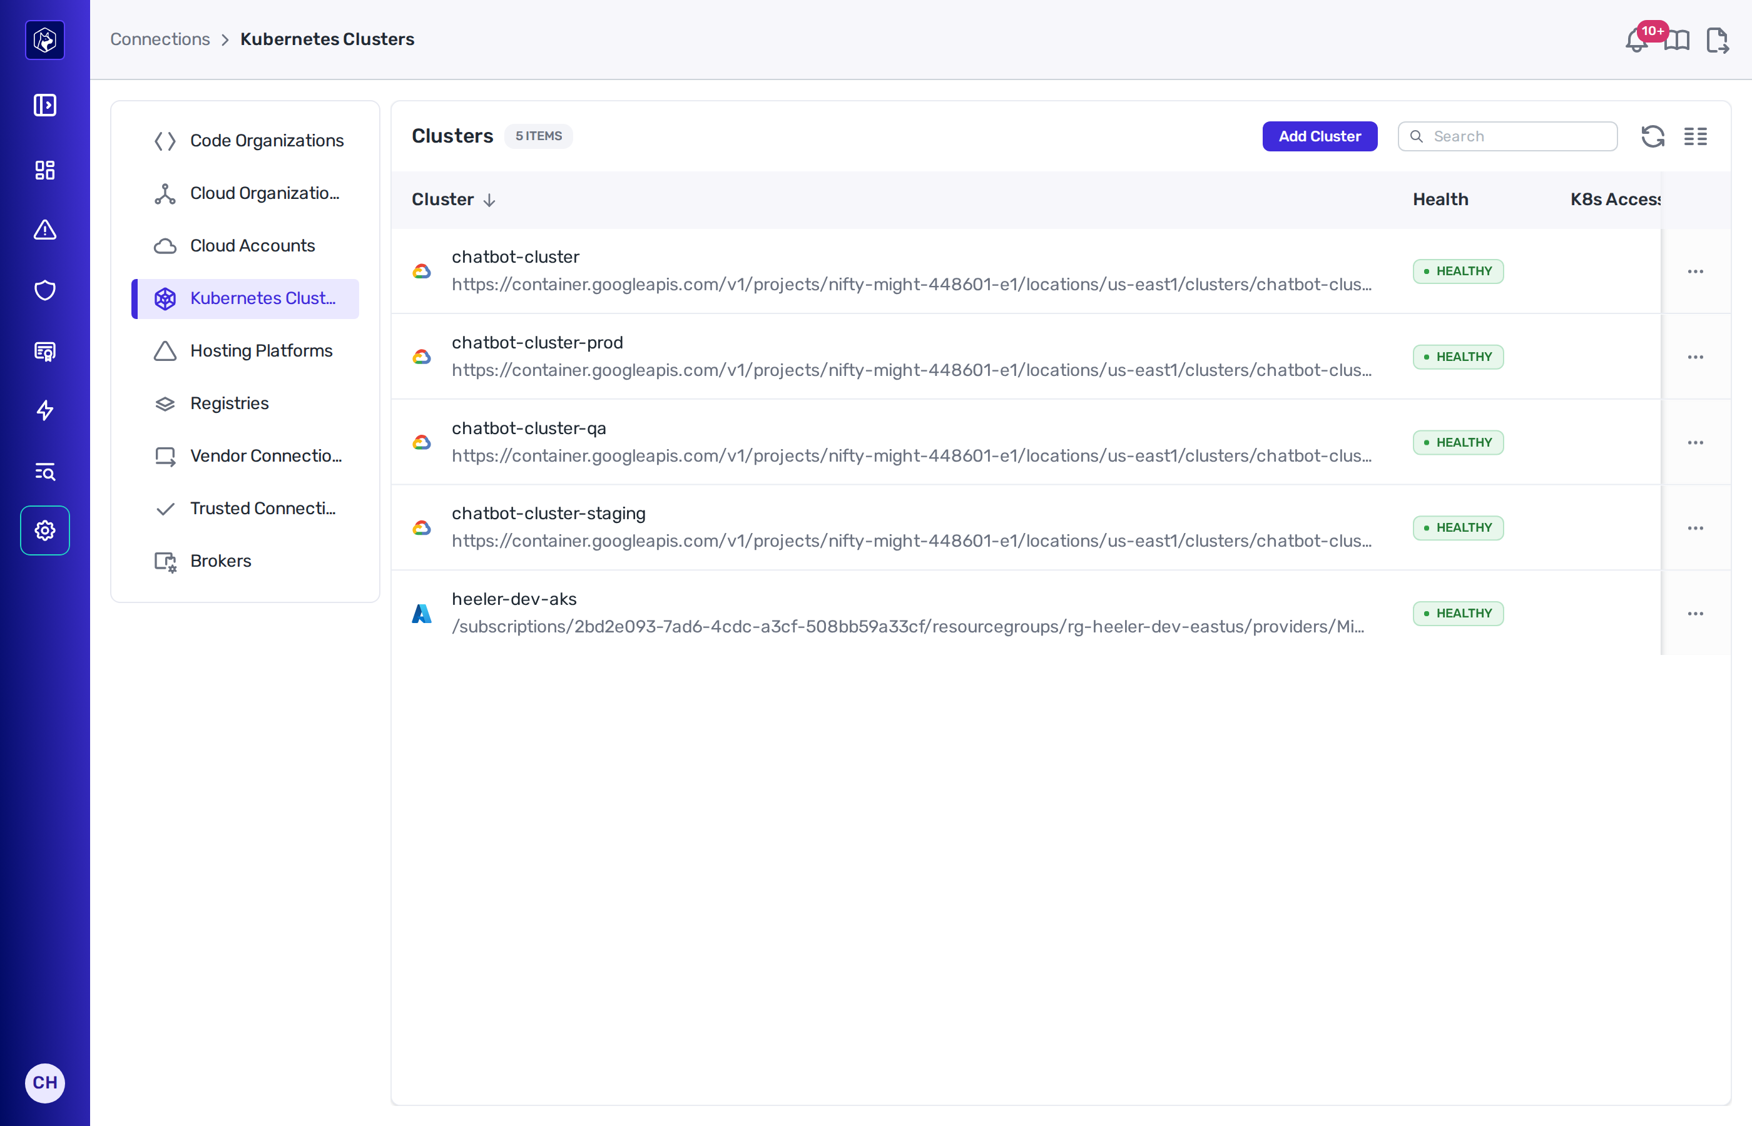Open the lightning bolt icon in sidebar
This screenshot has width=1752, height=1126.
pos(44,411)
